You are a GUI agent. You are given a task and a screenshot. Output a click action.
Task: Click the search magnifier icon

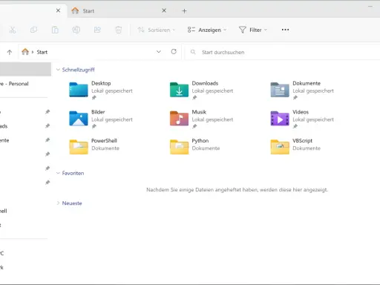tap(193, 52)
